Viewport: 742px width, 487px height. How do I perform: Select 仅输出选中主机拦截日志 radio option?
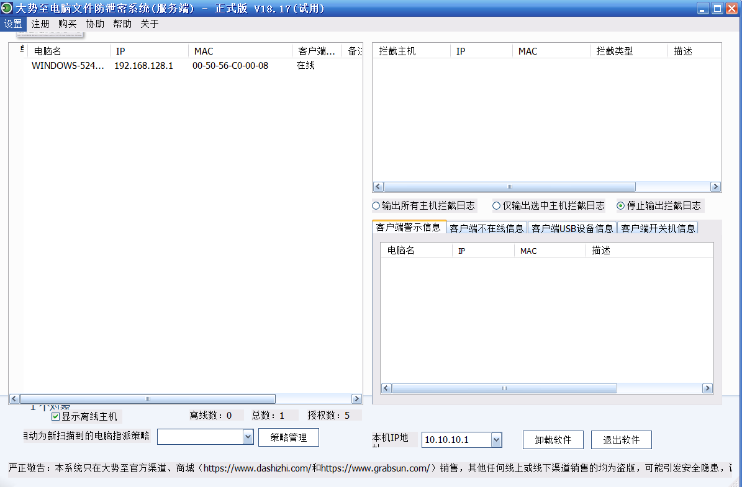coord(496,205)
